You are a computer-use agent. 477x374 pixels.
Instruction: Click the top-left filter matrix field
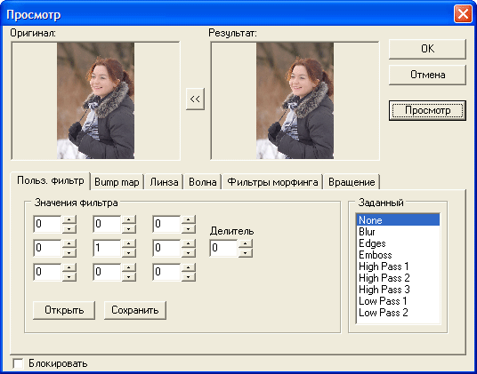click(47, 224)
